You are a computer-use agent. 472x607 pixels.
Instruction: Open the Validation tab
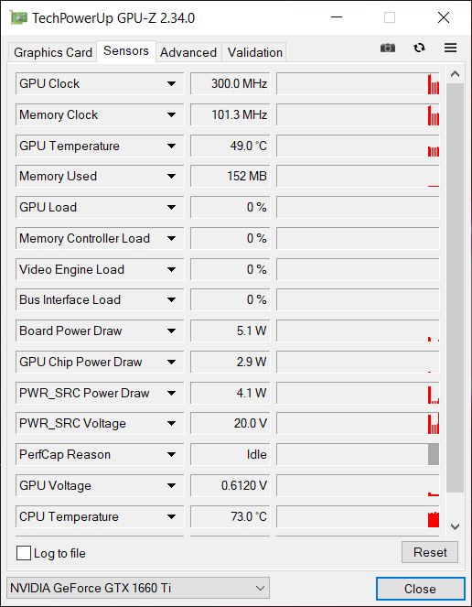(x=255, y=52)
